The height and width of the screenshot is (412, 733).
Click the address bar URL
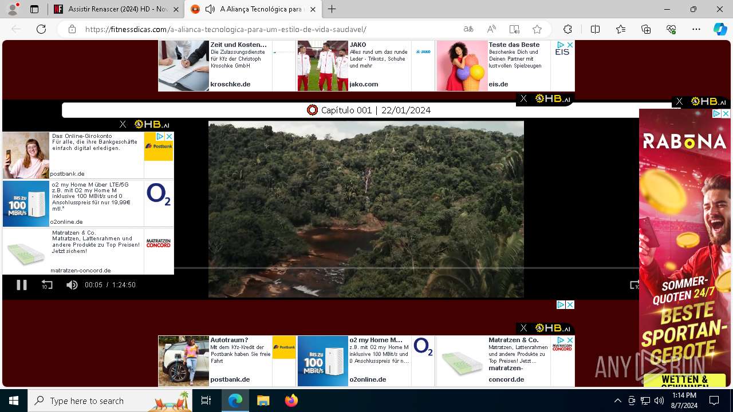226,29
